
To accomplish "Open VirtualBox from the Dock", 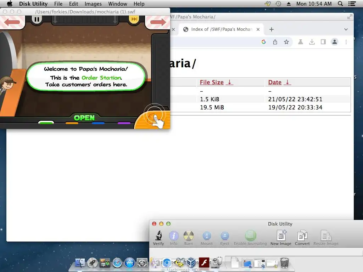I will click(x=191, y=262).
